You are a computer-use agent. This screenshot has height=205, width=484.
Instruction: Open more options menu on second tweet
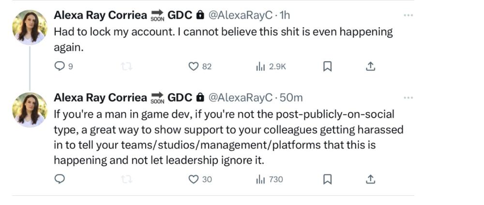[408, 98]
